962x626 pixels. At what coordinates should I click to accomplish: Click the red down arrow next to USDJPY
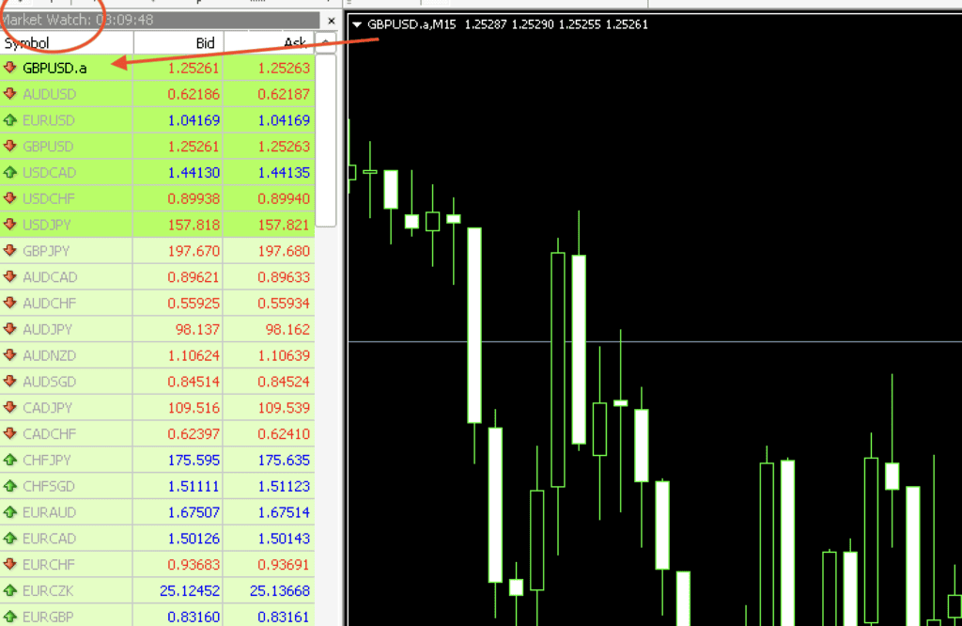[10, 225]
